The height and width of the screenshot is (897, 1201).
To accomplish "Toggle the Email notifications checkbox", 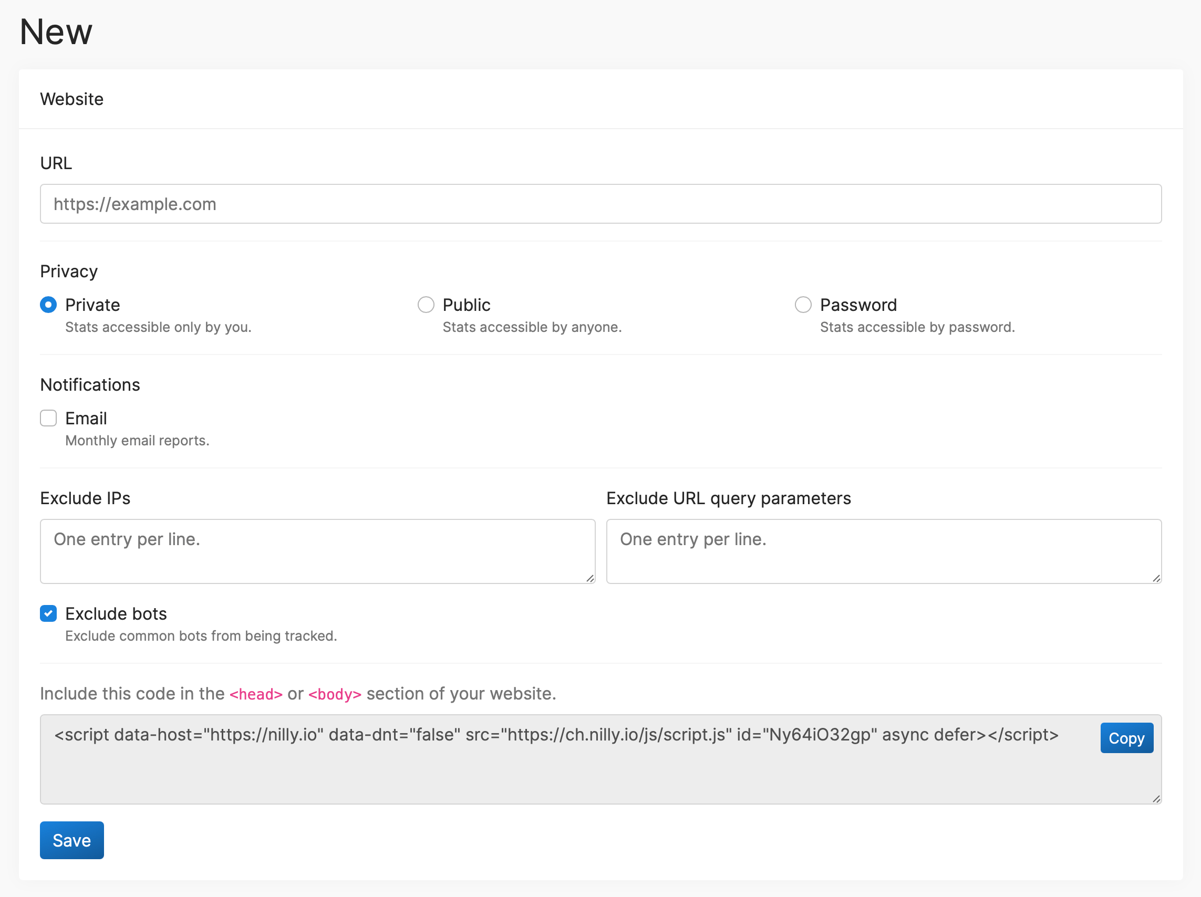I will point(48,418).
